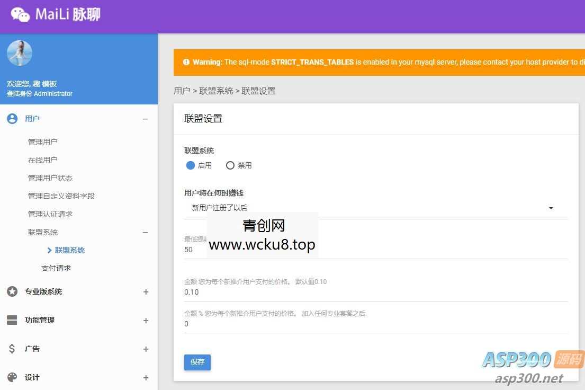The height and width of the screenshot is (390, 585).
Task: Select the 禁用 radio button
Action: (x=230, y=165)
